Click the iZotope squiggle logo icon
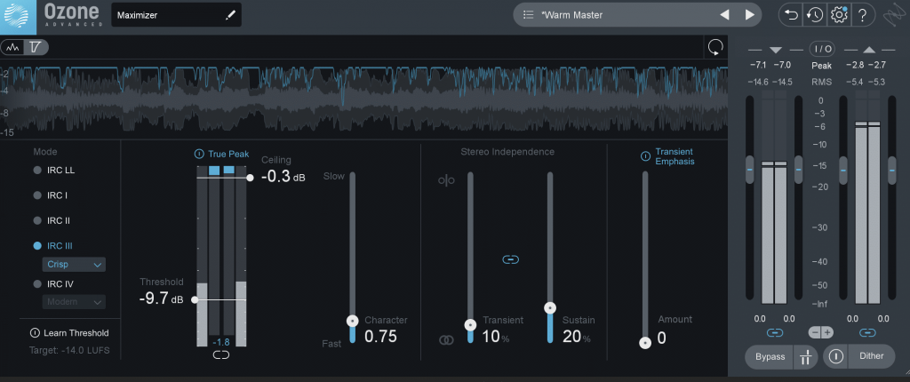Image resolution: width=910 pixels, height=382 pixels. [893, 15]
